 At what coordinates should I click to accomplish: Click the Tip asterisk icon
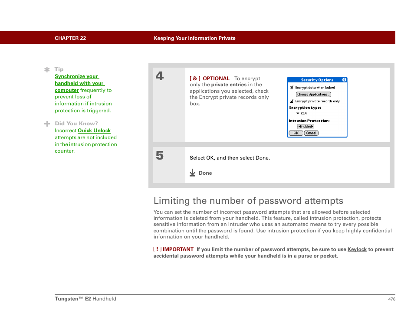47,70
